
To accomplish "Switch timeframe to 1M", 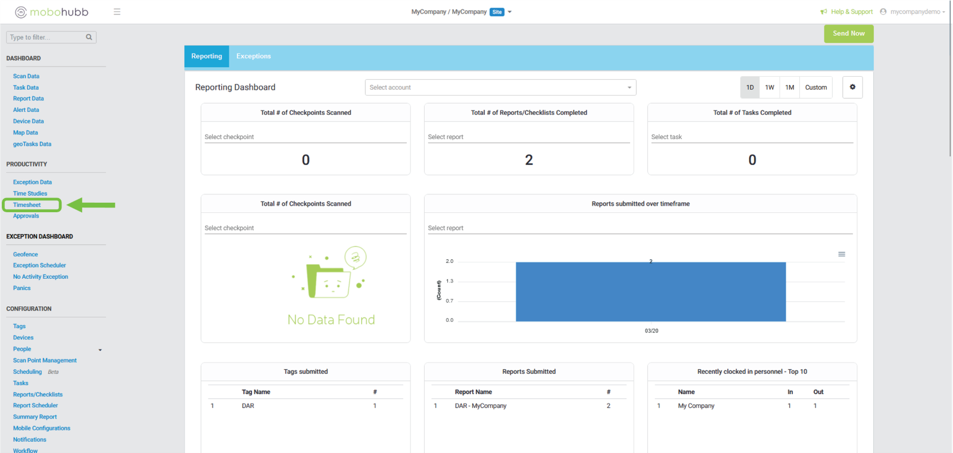I will [789, 87].
